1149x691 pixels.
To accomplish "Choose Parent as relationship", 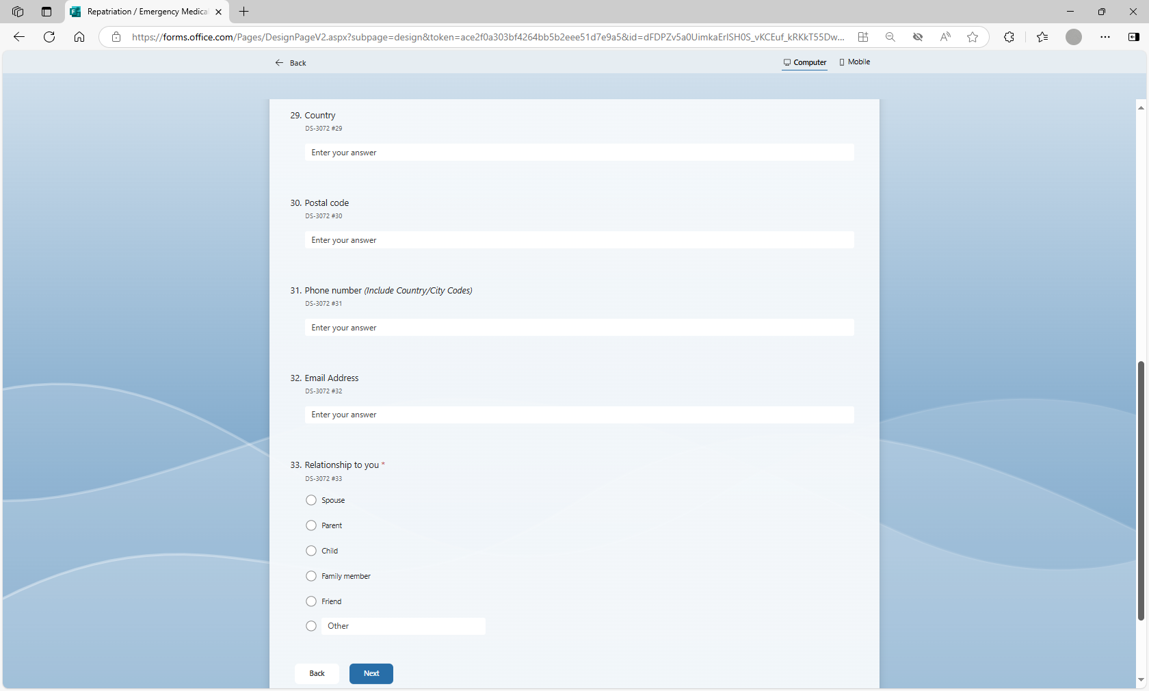I will (x=311, y=525).
